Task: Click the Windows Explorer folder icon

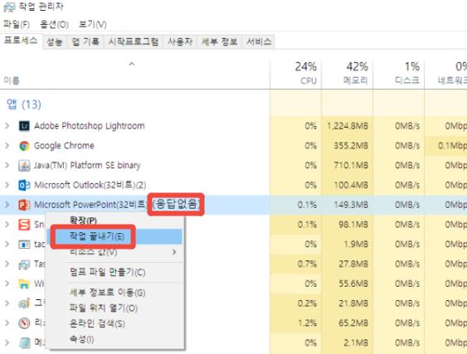Action: tap(24, 284)
